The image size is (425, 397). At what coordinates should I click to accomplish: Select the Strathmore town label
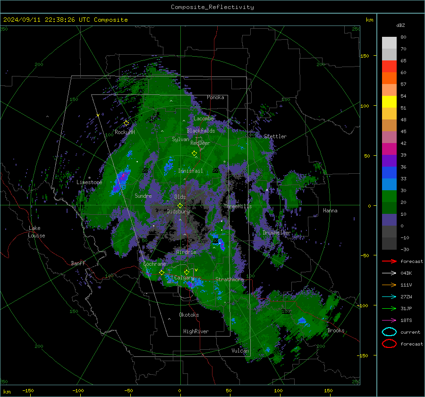(229, 279)
